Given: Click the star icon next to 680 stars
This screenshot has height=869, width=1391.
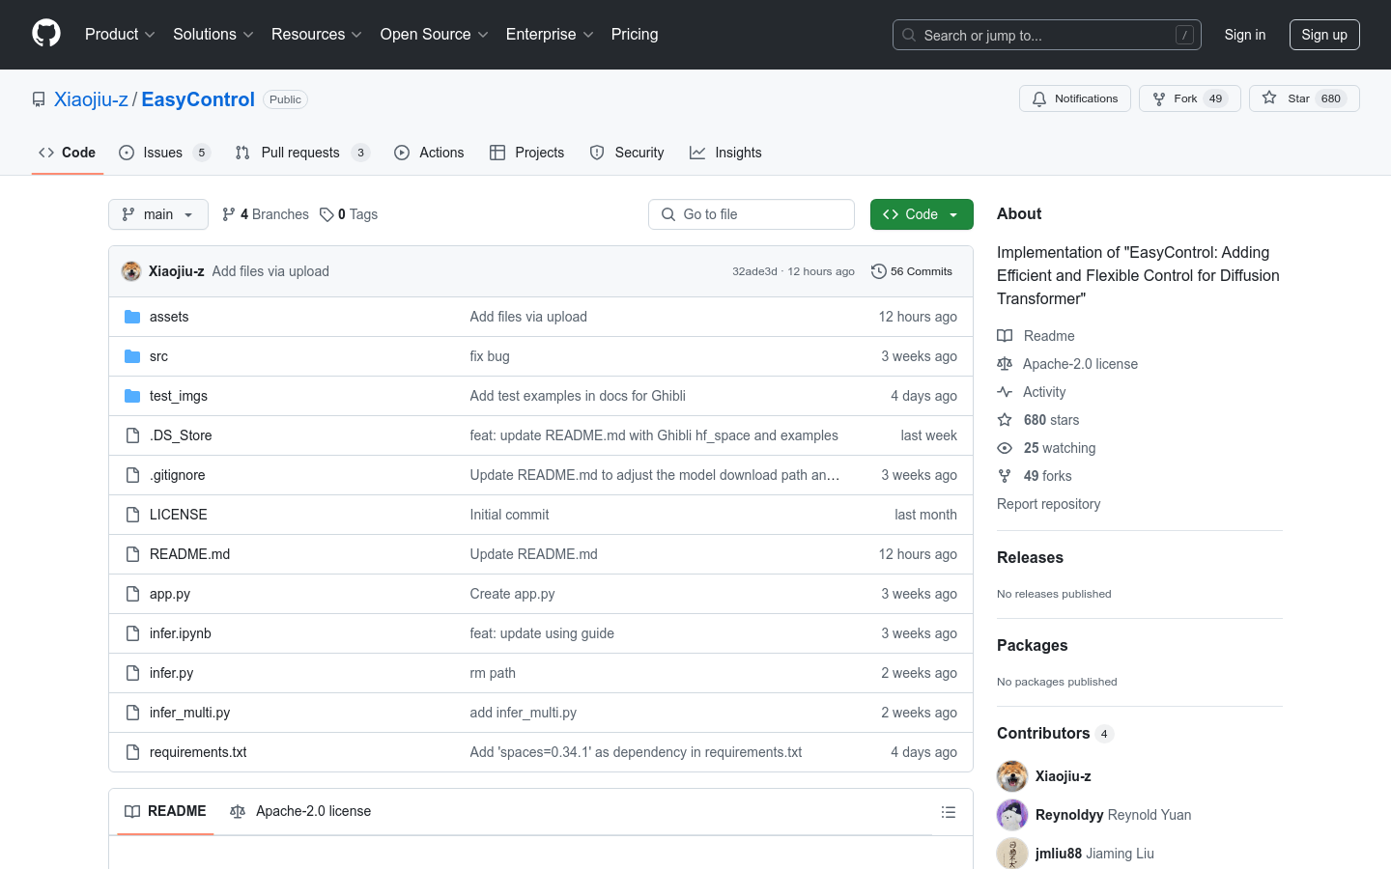Looking at the screenshot, I should tap(1005, 420).
